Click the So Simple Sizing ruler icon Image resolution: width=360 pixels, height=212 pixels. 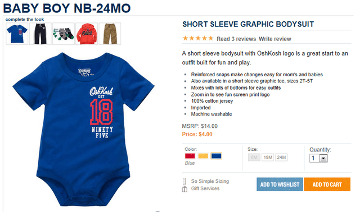(184, 181)
